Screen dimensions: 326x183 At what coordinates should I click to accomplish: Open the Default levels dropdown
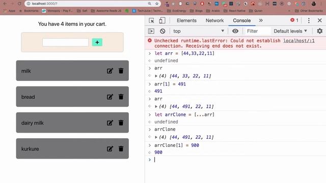[x=290, y=31]
